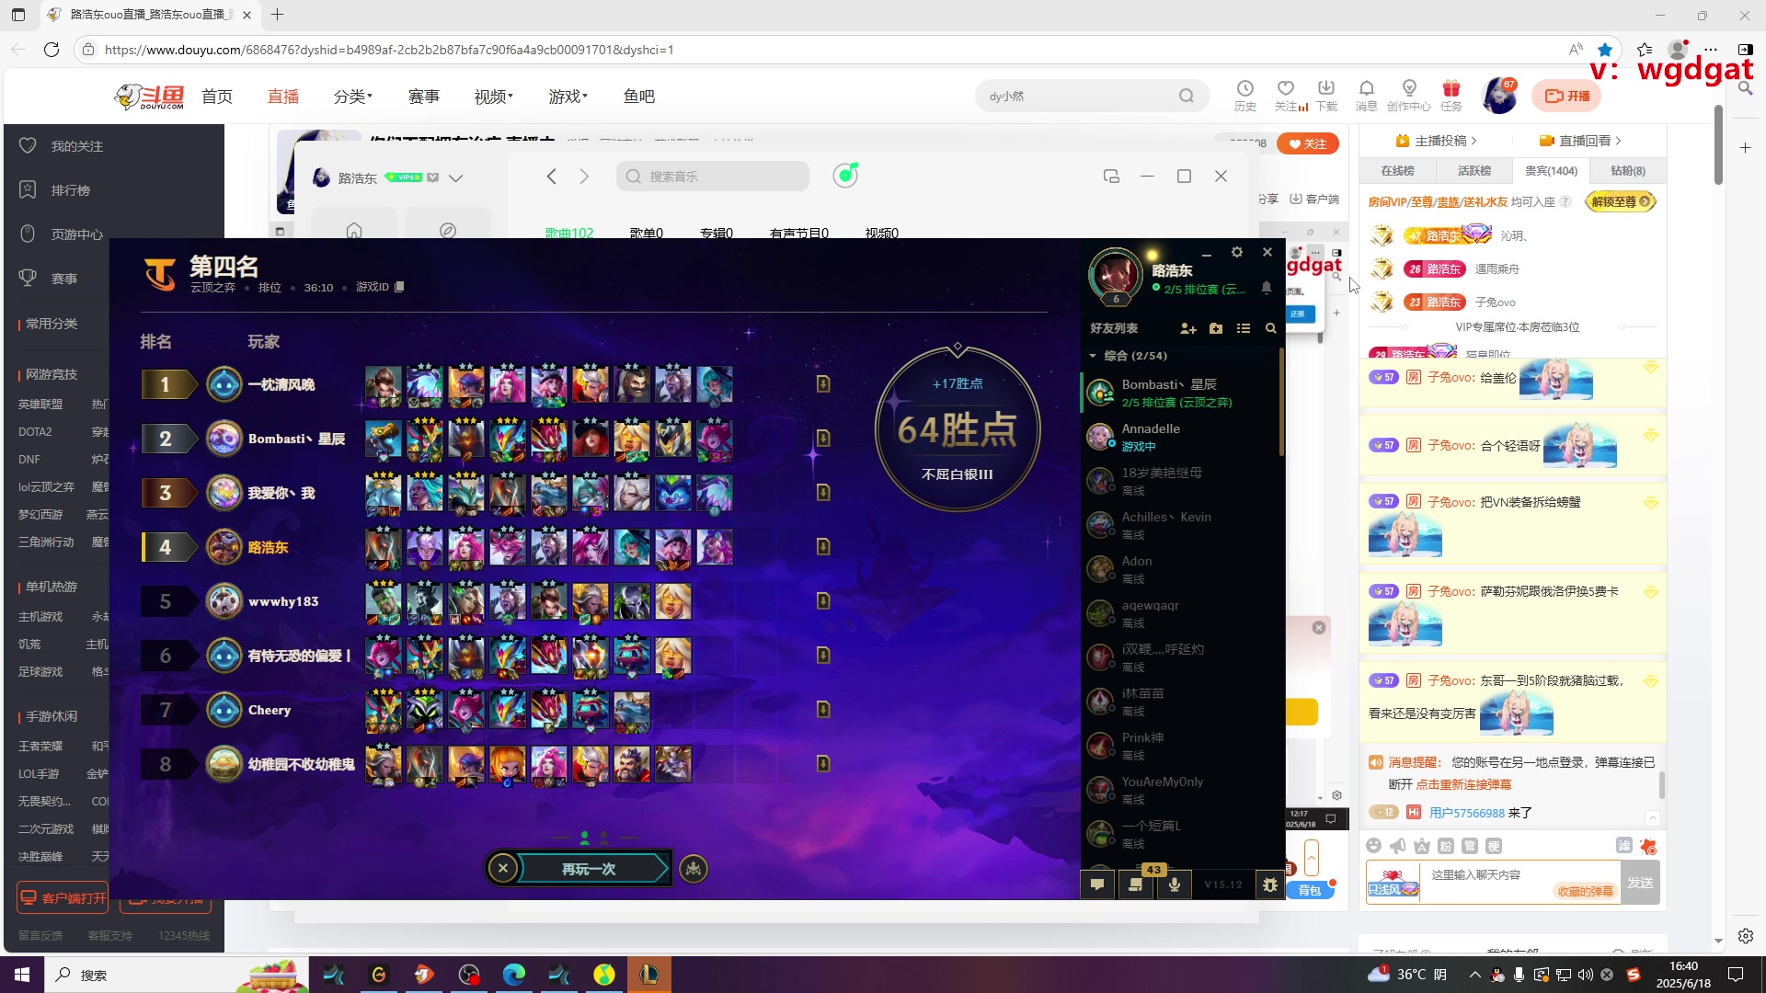
Task: Expand 主播投稿 chevron link
Action: point(1436,141)
